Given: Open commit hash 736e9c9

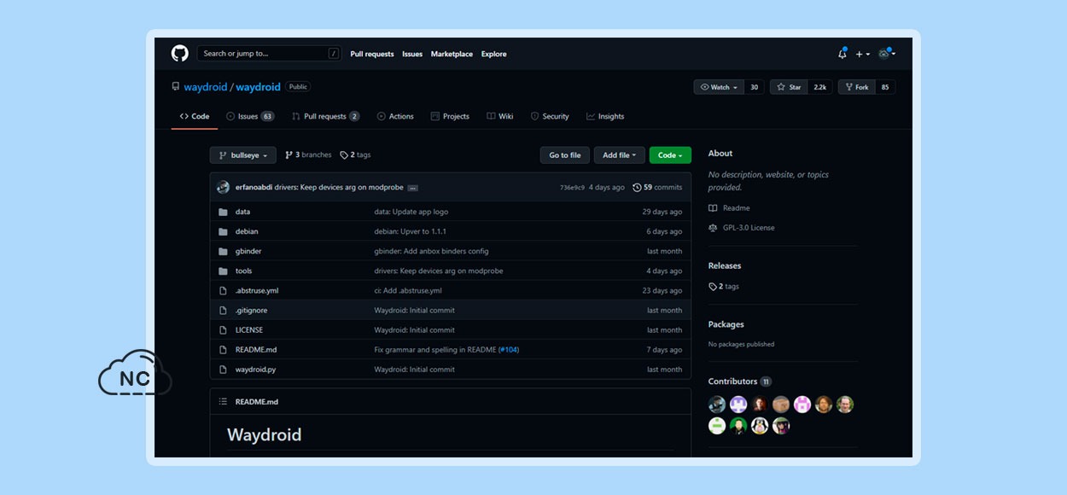Looking at the screenshot, I should coord(572,188).
